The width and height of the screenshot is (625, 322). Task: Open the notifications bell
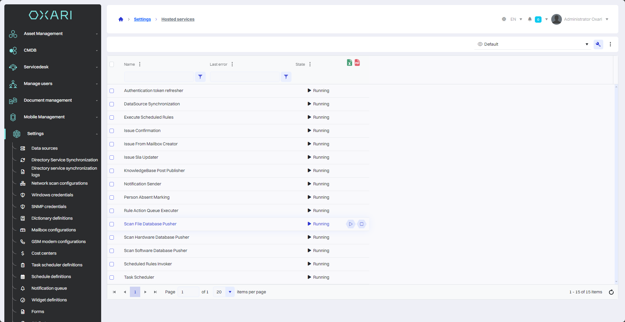click(530, 19)
